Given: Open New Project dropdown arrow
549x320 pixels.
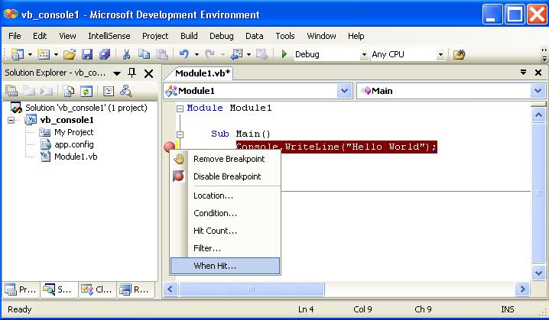Looking at the screenshot, I should click(30, 54).
